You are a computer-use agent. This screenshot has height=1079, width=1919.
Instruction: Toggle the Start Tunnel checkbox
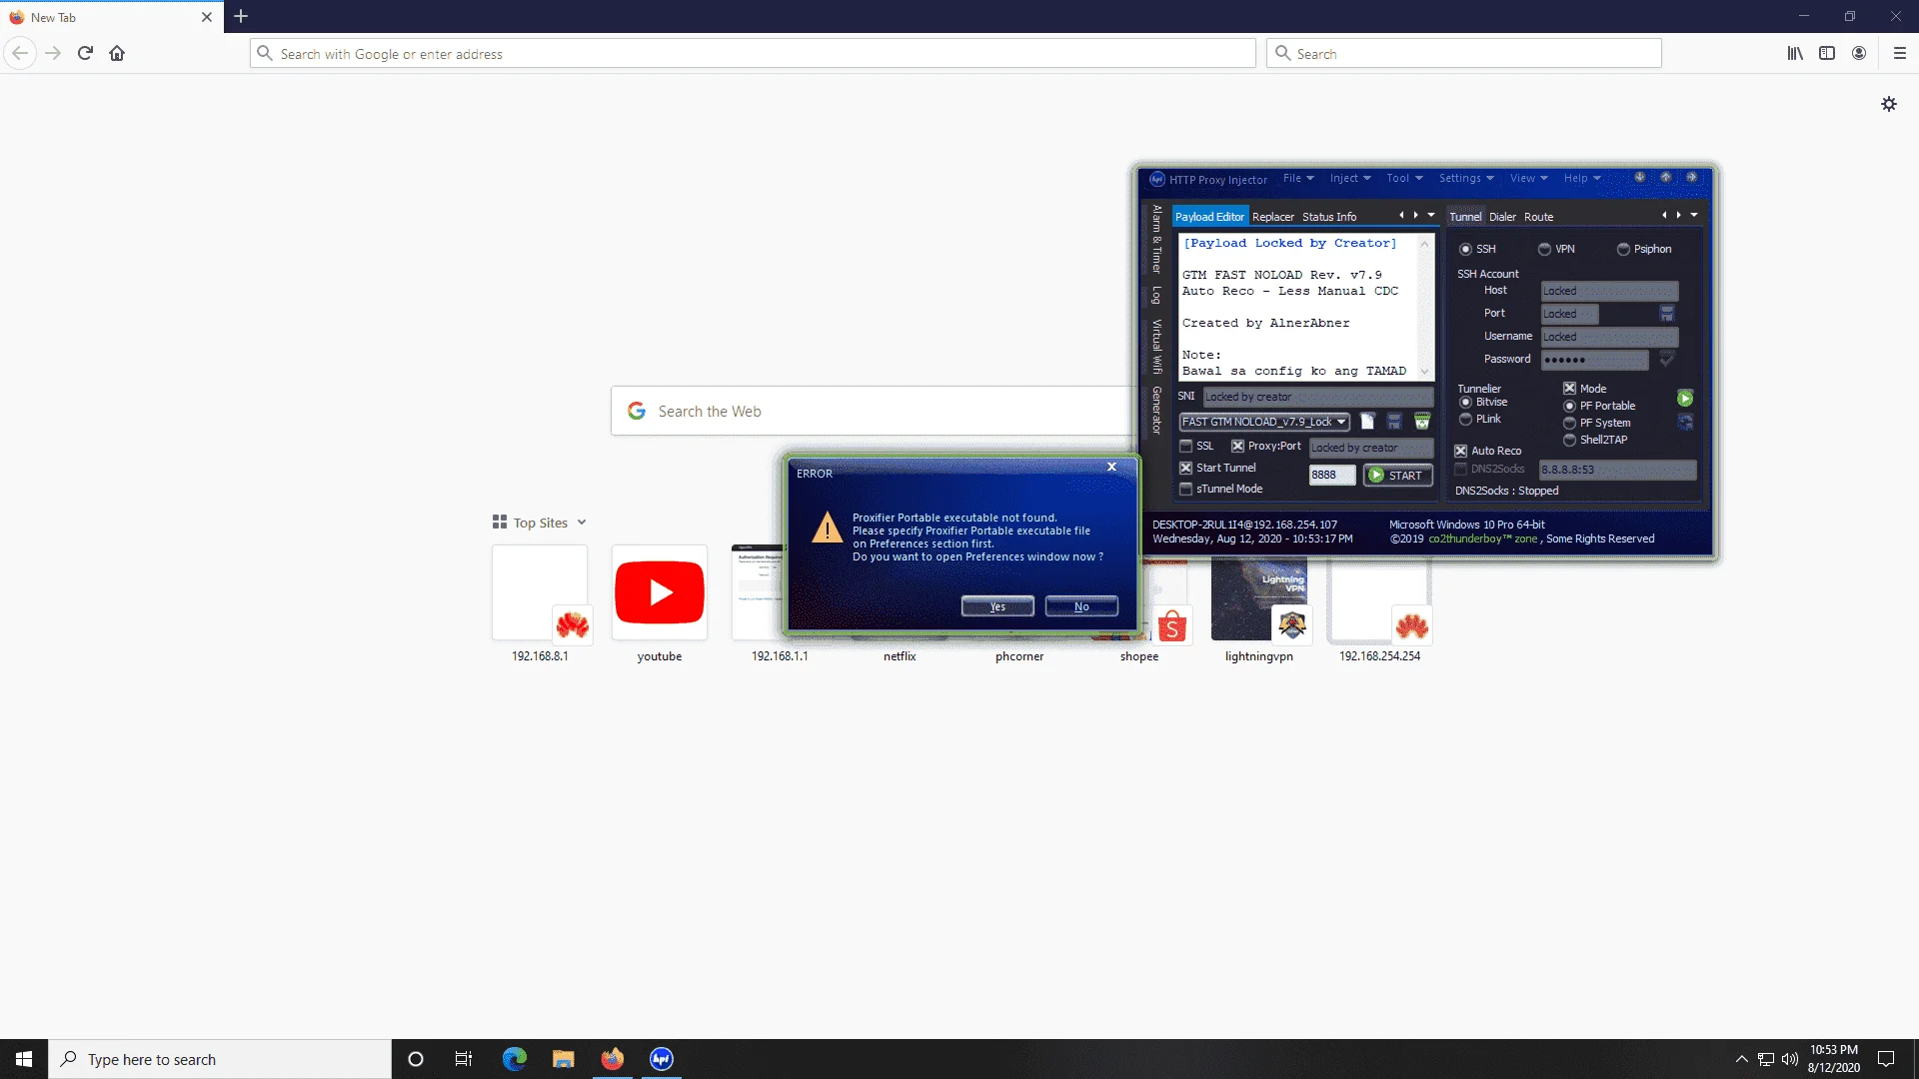[1185, 468]
